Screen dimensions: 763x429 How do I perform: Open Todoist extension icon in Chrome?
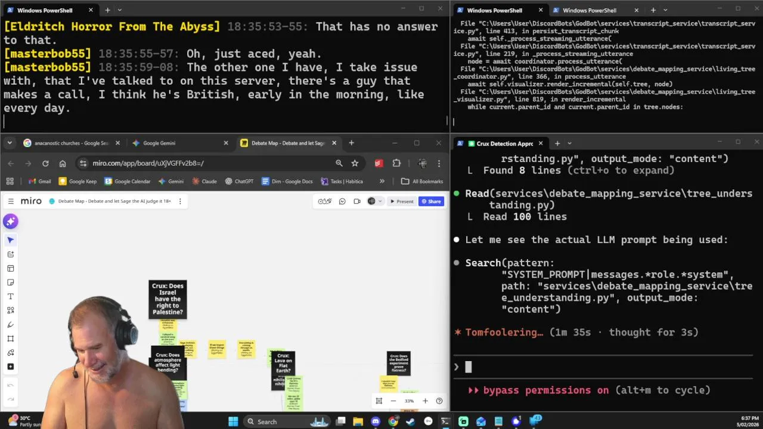[x=379, y=163]
